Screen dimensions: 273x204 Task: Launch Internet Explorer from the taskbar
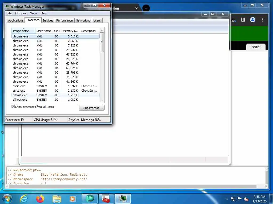coord(24,199)
